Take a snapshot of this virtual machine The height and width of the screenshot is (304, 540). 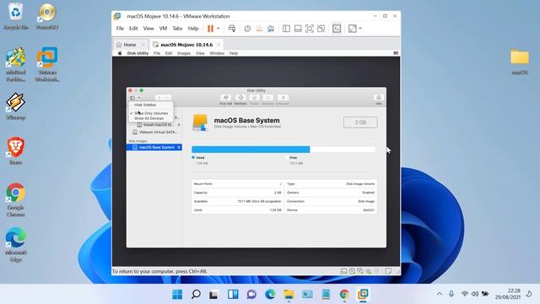click(x=247, y=29)
